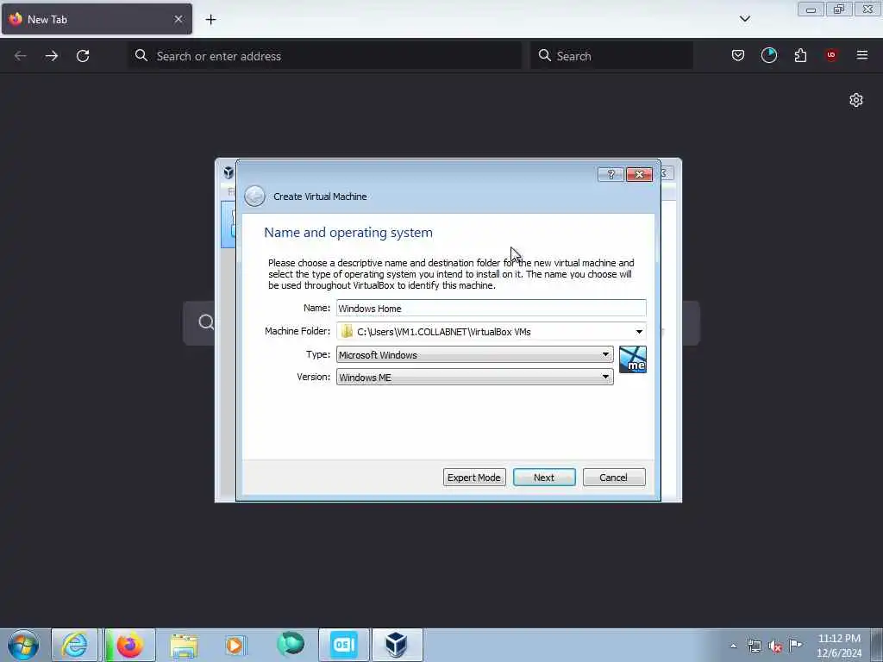This screenshot has height=662, width=883.
Task: Open the green round app on the taskbar
Action: coord(291,645)
